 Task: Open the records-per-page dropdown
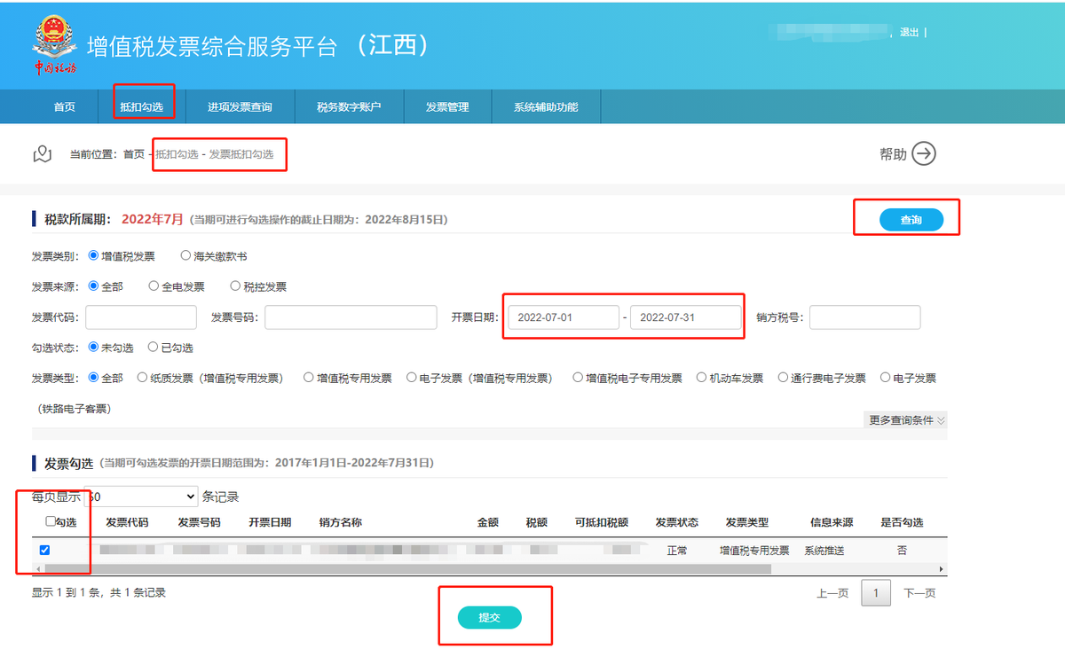142,497
